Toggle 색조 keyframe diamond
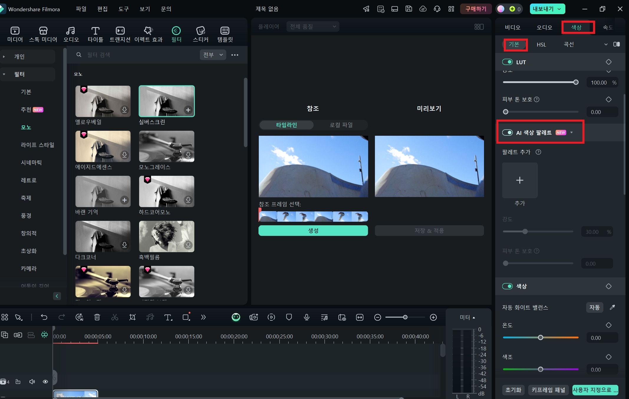The image size is (629, 399). (x=609, y=357)
